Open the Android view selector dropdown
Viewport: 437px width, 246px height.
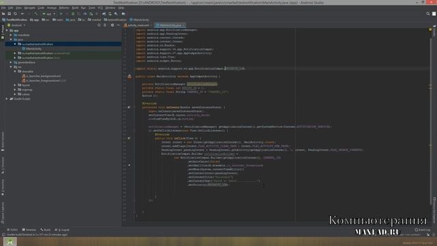pyautogui.click(x=16, y=25)
